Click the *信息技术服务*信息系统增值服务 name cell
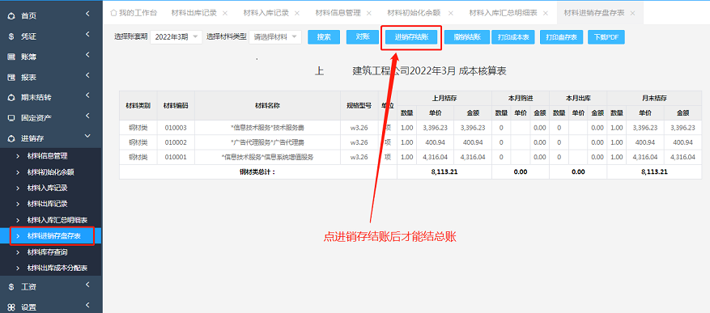This screenshot has width=710, height=313. point(267,158)
